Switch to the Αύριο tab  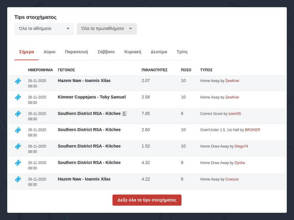[x=49, y=52]
